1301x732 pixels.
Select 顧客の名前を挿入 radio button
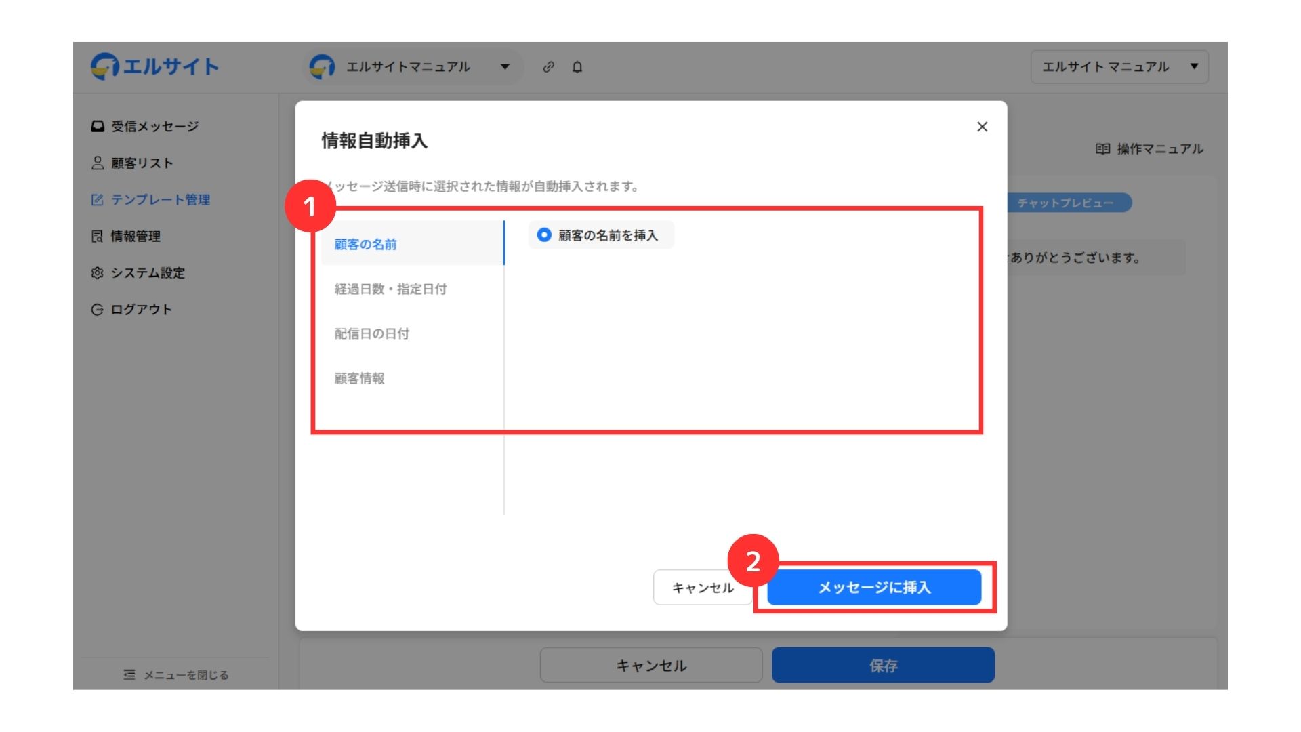tap(544, 235)
